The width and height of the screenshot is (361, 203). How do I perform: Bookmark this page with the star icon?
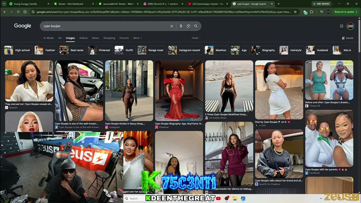point(295,12)
